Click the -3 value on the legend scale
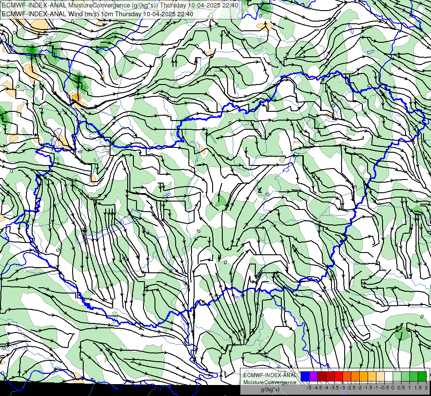This screenshot has height=396, width=431. click(x=343, y=388)
